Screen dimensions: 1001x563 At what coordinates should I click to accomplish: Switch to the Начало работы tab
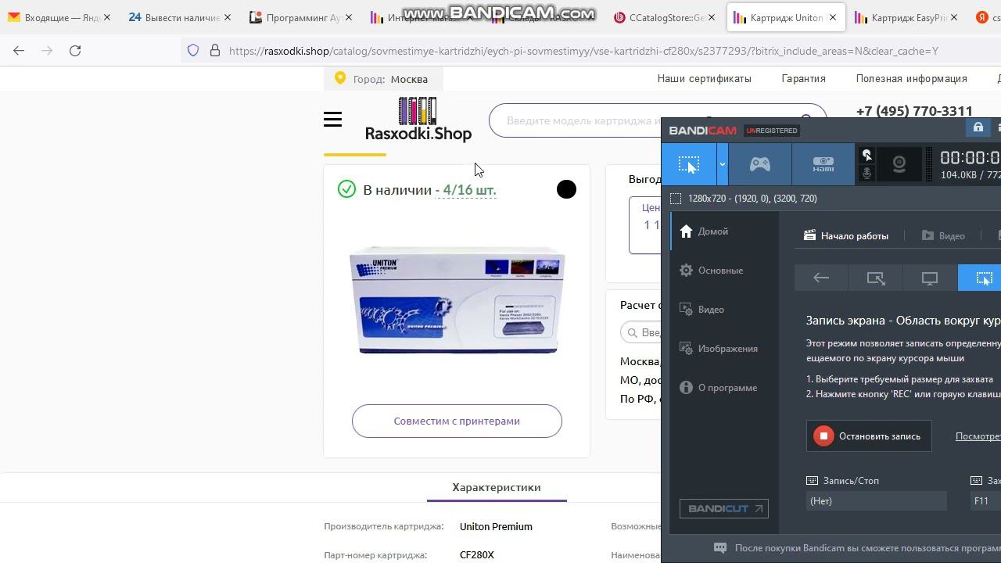(x=846, y=235)
